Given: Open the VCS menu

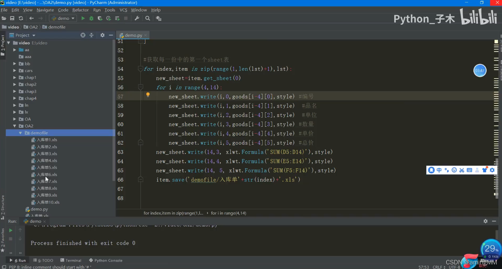Looking at the screenshot, I should 123,10.
